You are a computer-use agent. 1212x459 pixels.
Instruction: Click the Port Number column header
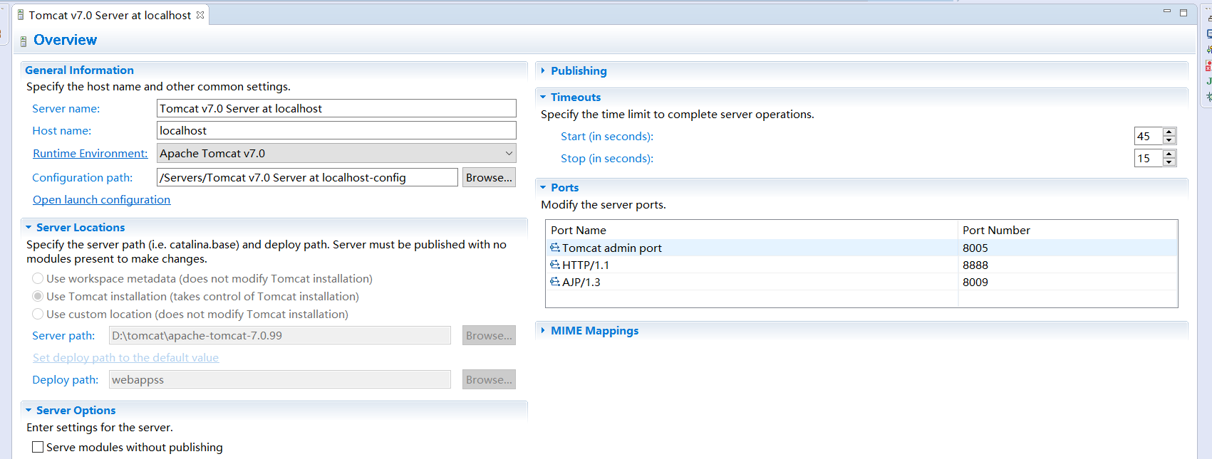pos(1067,230)
